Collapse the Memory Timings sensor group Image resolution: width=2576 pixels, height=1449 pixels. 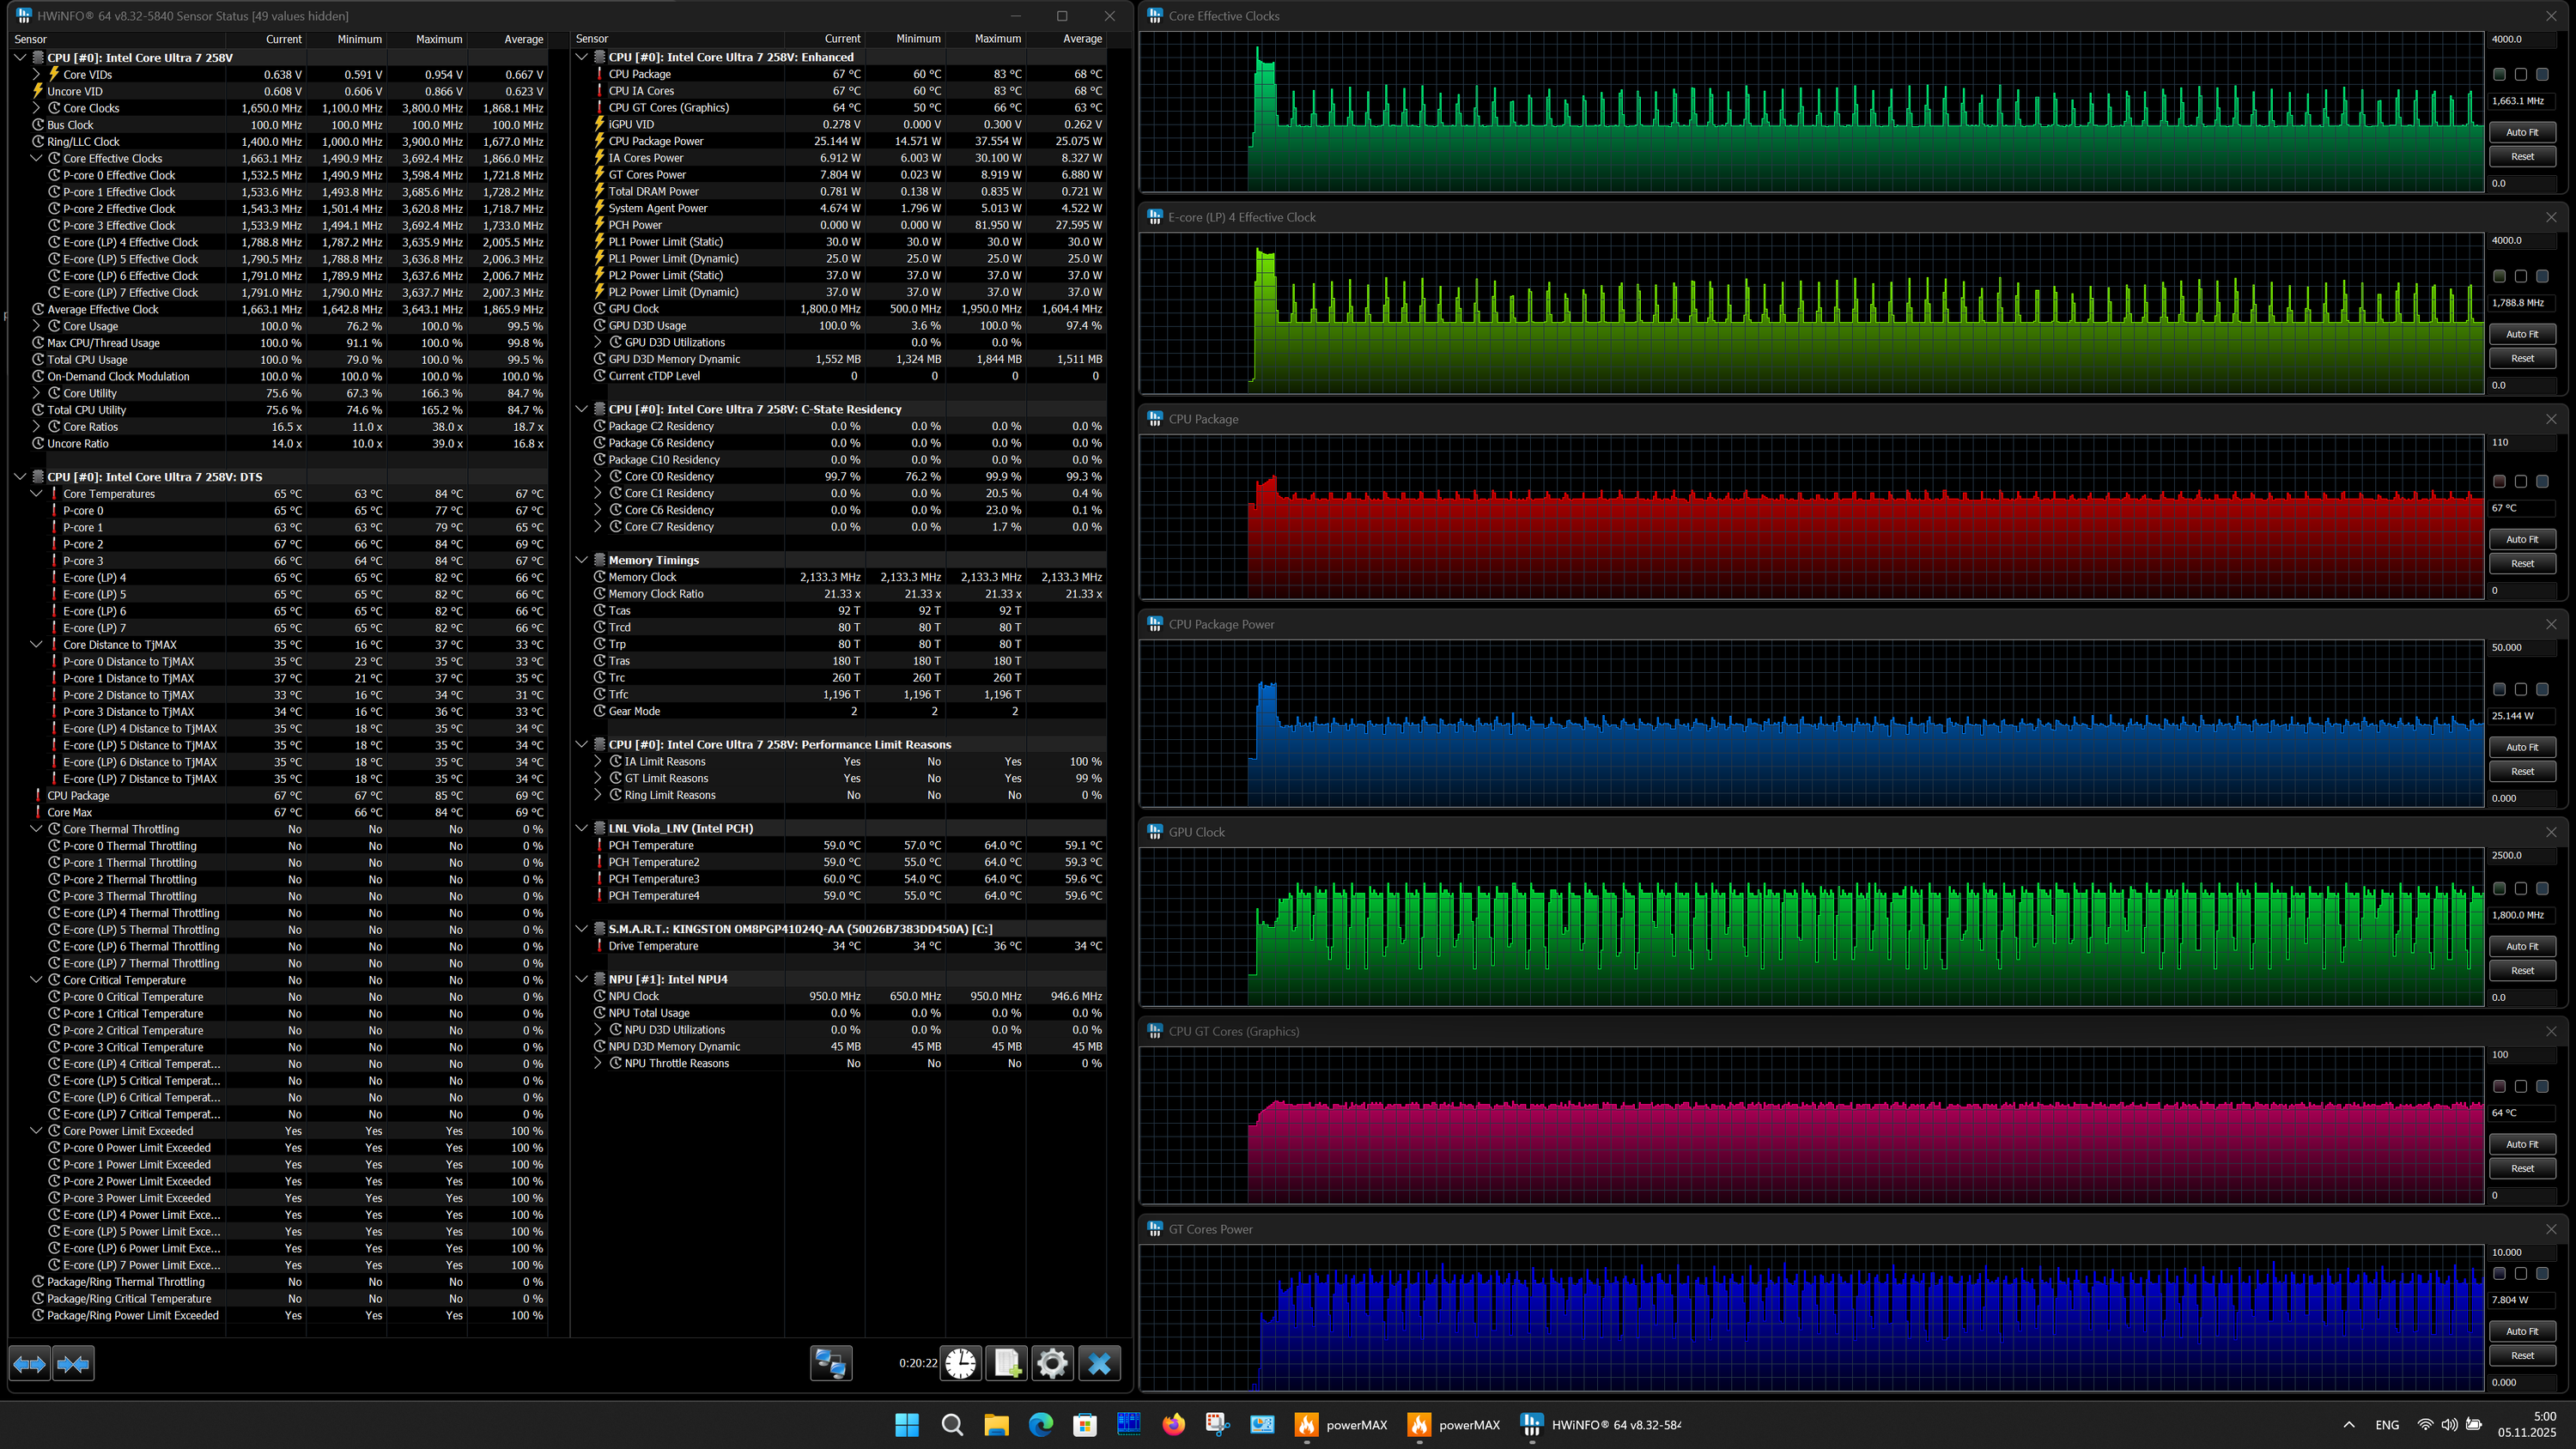coord(582,560)
